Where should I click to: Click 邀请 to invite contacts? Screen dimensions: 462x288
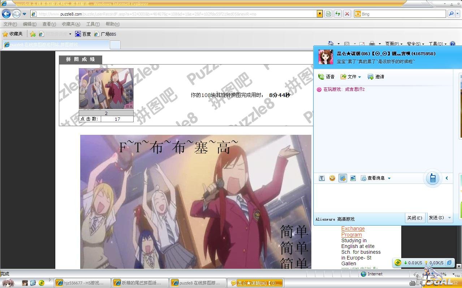[x=376, y=77]
